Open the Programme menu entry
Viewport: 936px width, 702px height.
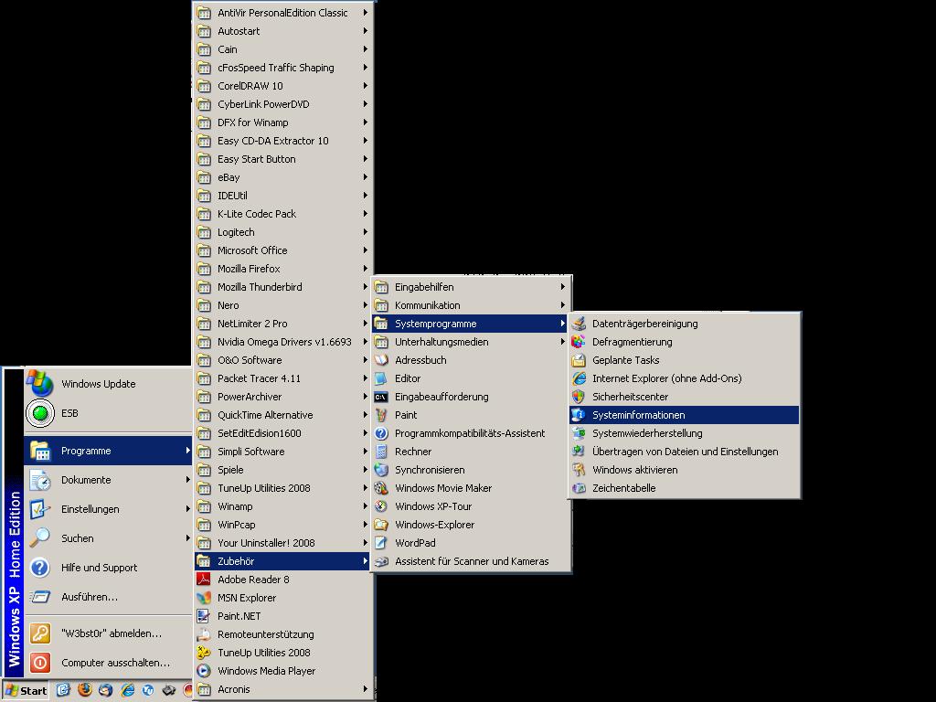[108, 451]
